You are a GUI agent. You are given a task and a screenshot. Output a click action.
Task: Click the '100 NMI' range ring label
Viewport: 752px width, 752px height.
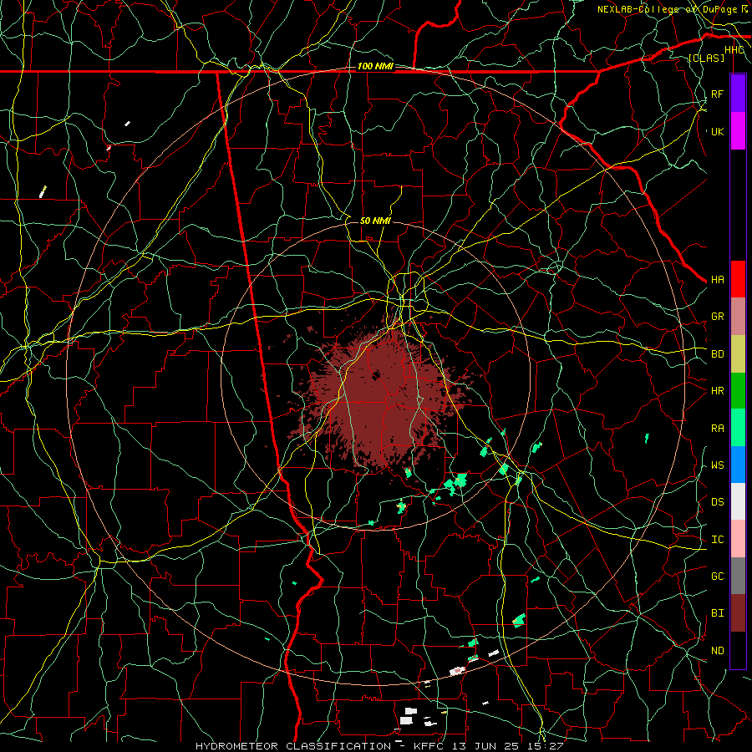click(x=375, y=66)
